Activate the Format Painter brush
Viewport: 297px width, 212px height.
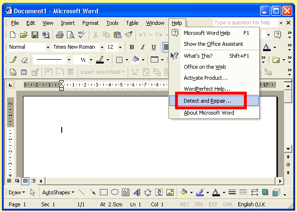(129, 35)
